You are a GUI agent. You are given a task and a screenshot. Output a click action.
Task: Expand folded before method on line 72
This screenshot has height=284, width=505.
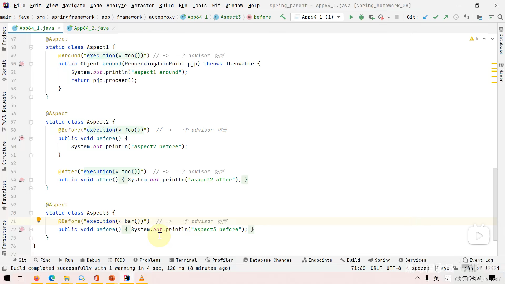[x=31, y=230]
